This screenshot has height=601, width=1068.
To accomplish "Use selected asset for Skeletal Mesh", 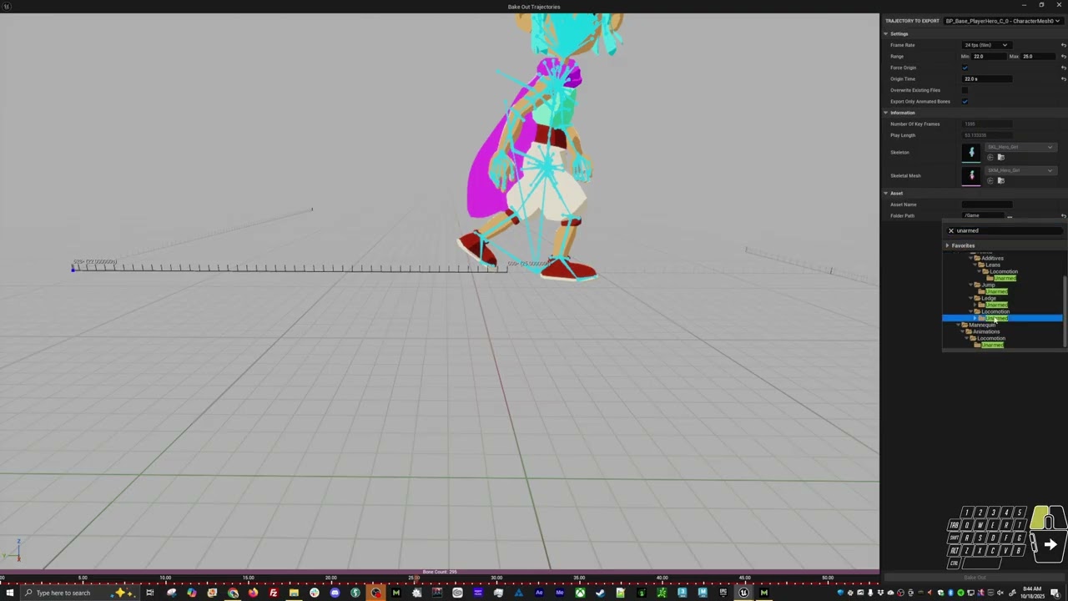I will click(x=990, y=181).
